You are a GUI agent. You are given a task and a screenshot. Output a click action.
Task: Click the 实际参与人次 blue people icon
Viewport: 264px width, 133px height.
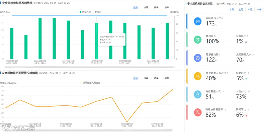pyautogui.click(x=198, y=22)
